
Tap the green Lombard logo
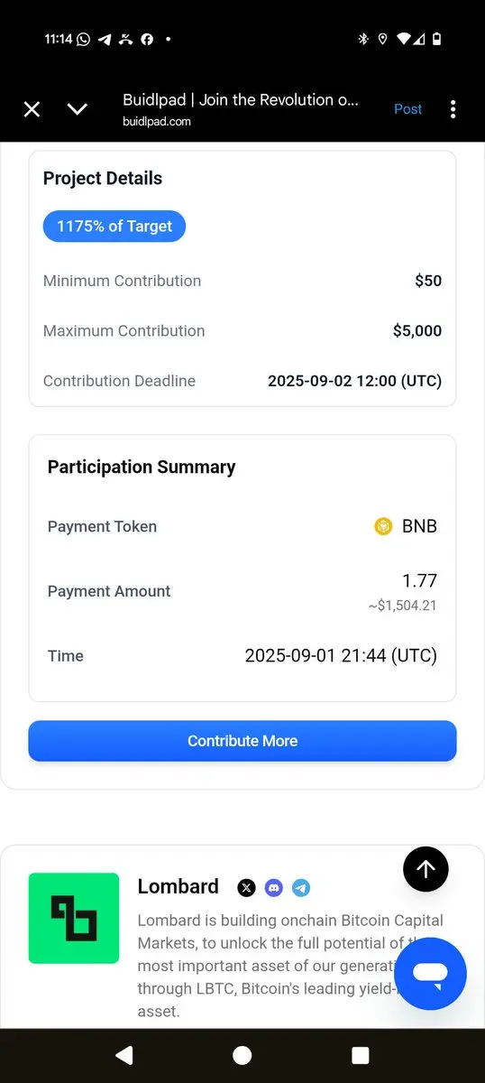pyautogui.click(x=74, y=918)
